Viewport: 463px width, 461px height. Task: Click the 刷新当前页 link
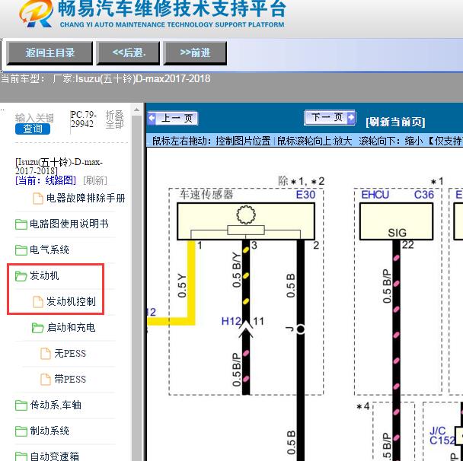click(x=395, y=122)
